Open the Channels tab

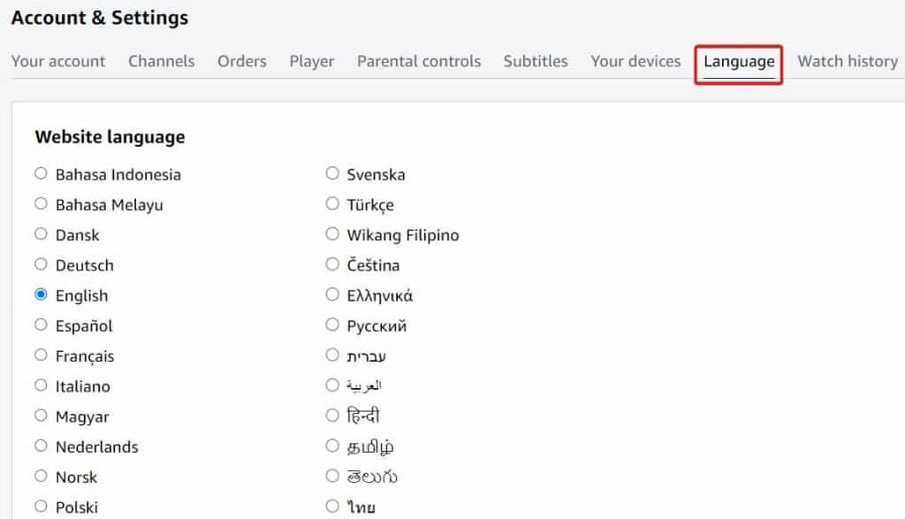coord(161,61)
